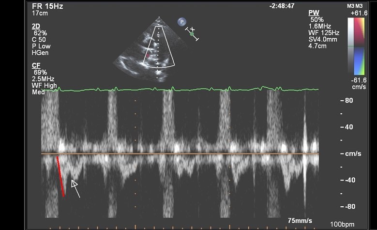Image resolution: width=377 pixels, height=230 pixels.
Task: Select the 2D sector image thumbnail
Action: [x=144, y=51]
